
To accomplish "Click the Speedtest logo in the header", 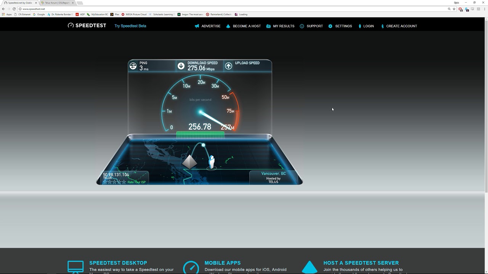I will 87,25.
